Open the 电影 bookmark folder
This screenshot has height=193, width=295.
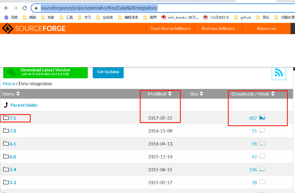pos(48,17)
